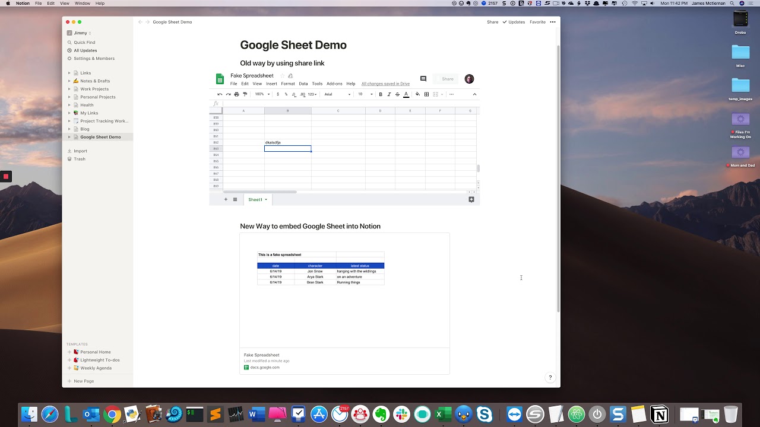
Task: Collapse the Sheets menus with the up chevron
Action: (474, 94)
